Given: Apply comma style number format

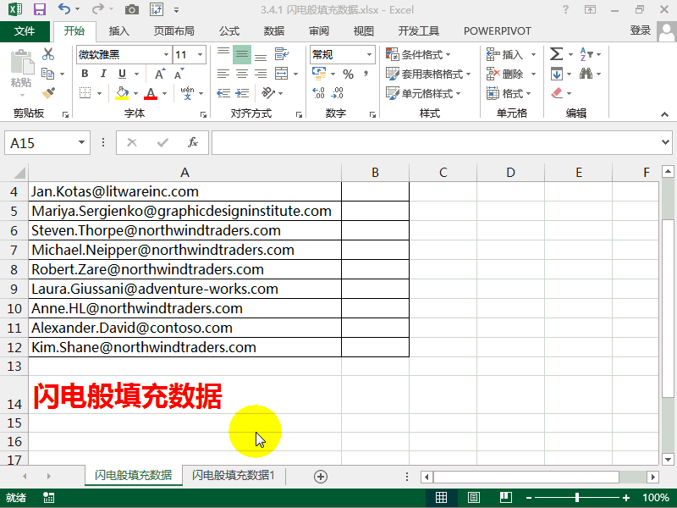Looking at the screenshot, I should pos(366,74).
